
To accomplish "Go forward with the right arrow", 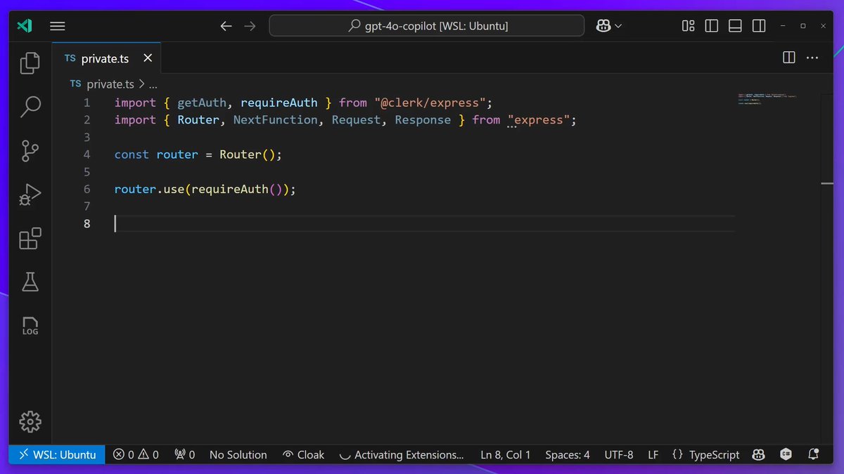I will pos(250,26).
